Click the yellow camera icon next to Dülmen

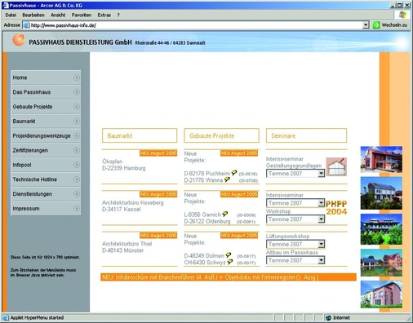pyautogui.click(x=229, y=255)
